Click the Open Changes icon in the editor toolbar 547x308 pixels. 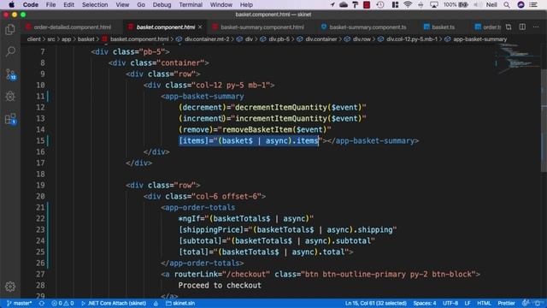509,27
